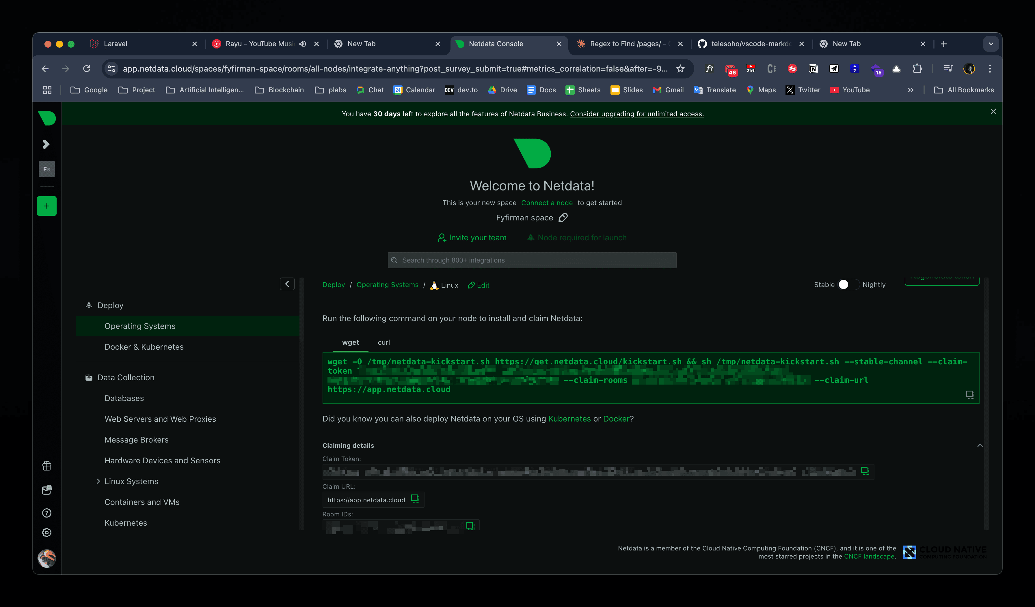
Task: Click the Kubernetes deploy link
Action: click(569, 419)
